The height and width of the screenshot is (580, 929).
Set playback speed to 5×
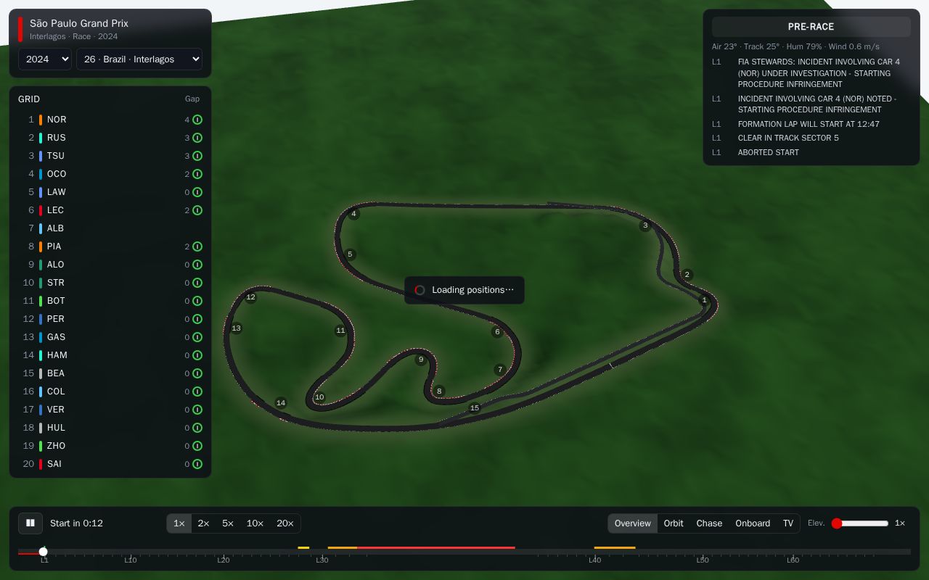coord(228,523)
